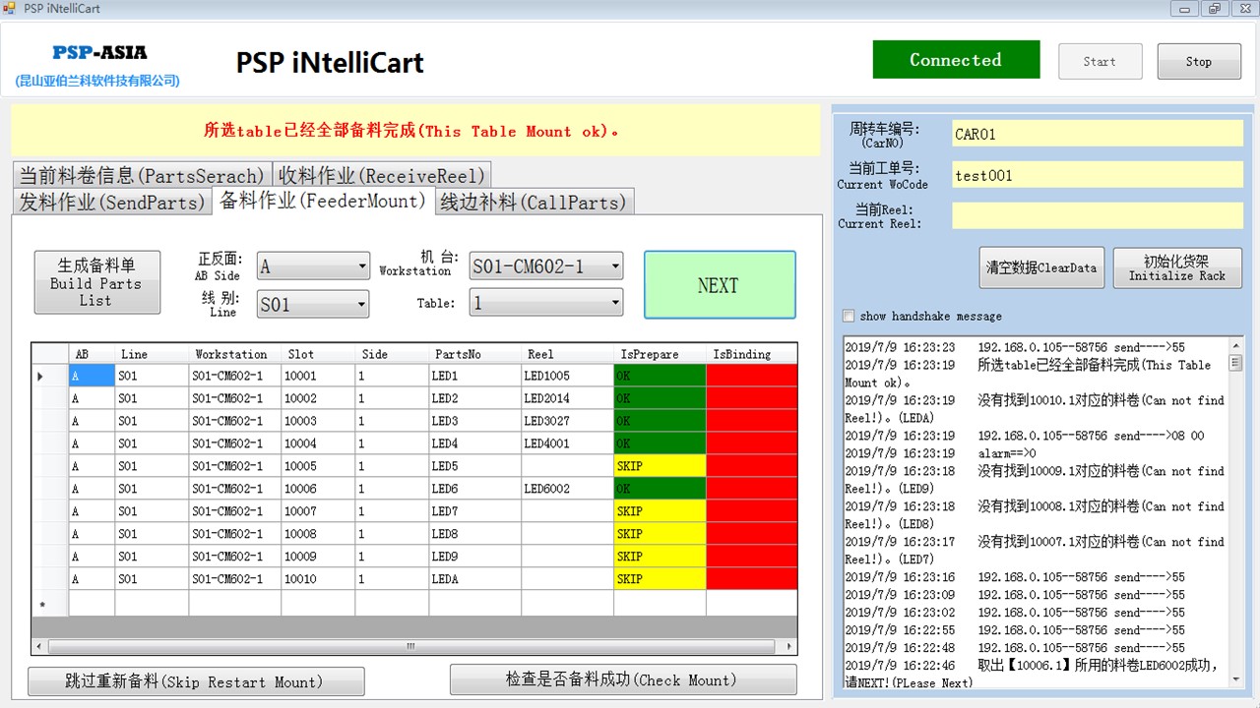Click the grid scrollbar left arrow
Viewport: 1260px width, 708px height.
(39, 647)
